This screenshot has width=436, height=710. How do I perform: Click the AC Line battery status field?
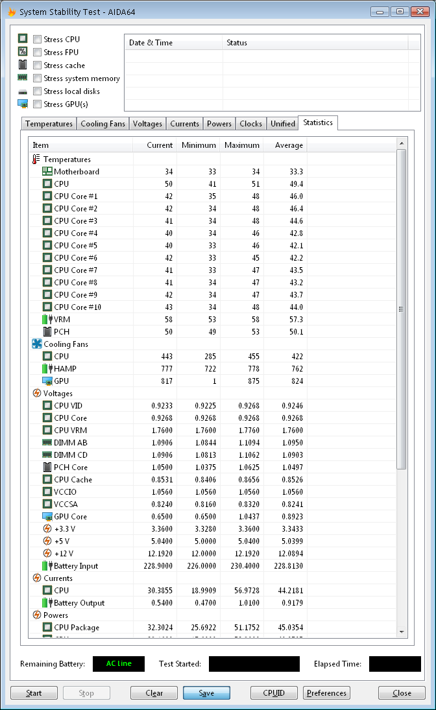point(119,664)
